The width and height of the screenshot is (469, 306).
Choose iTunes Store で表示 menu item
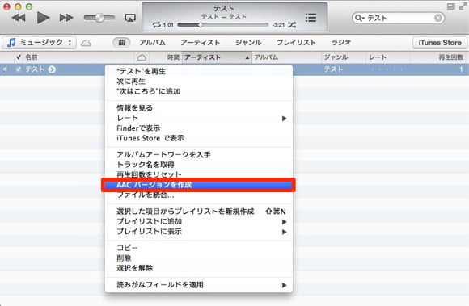click(x=199, y=138)
